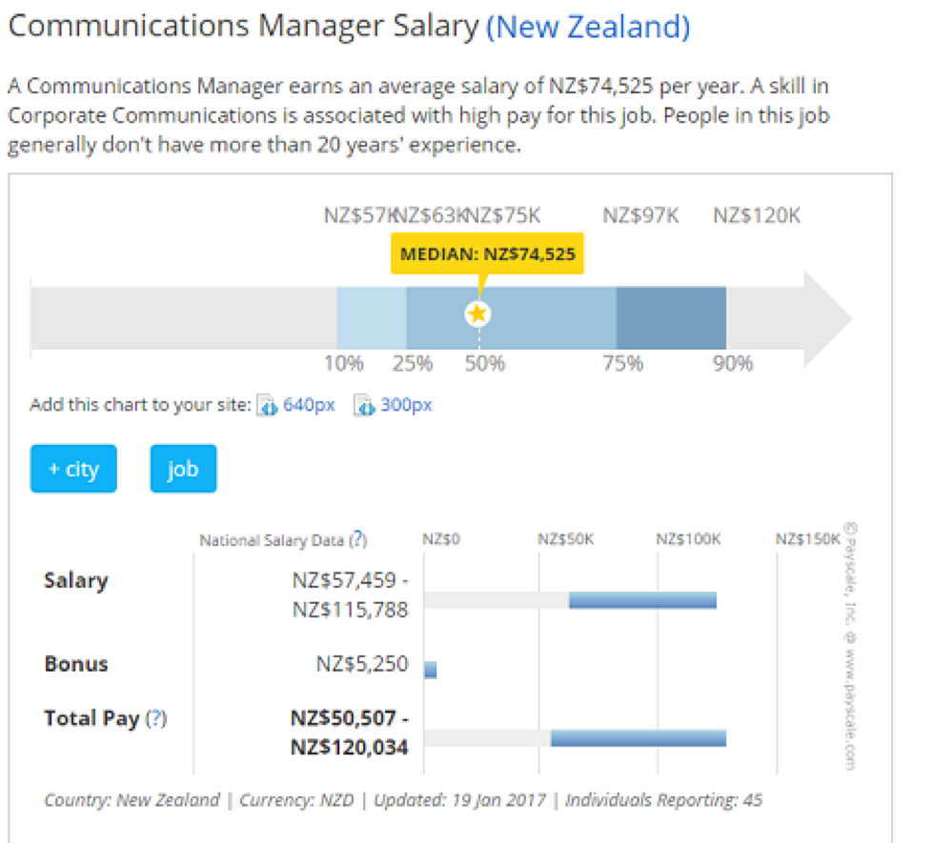The image size is (933, 843).
Task: Click the Salary range blue bar
Action: (x=642, y=599)
